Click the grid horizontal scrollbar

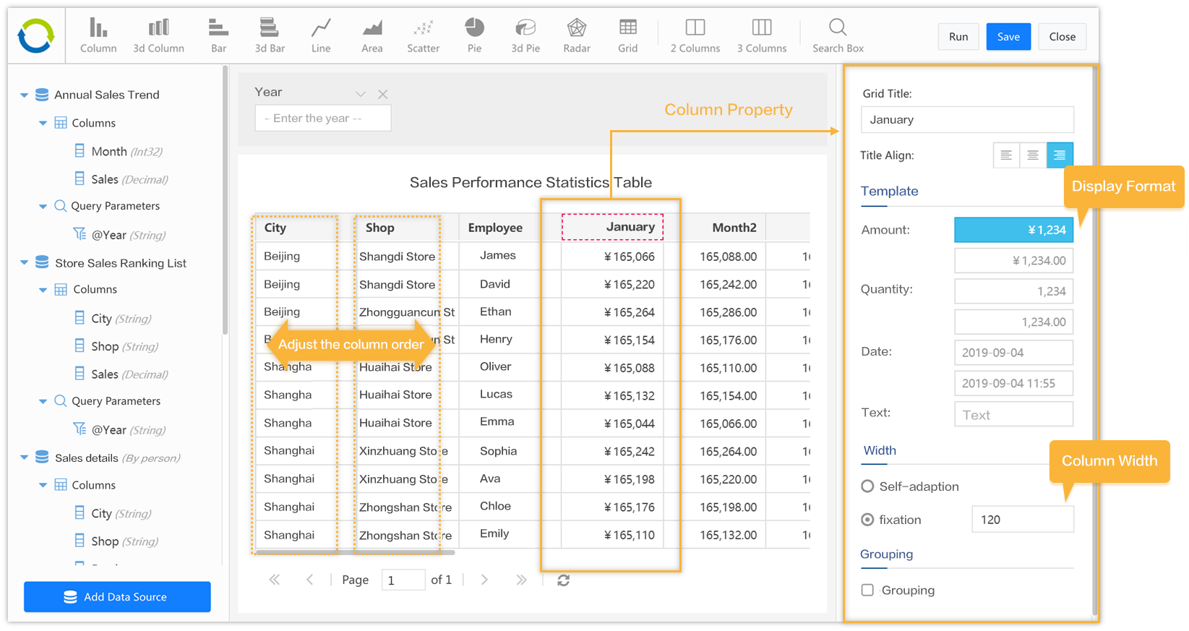point(355,552)
